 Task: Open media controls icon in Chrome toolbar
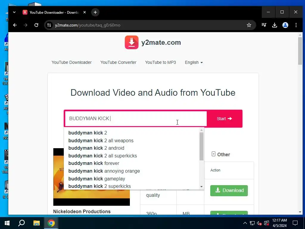click(x=264, y=25)
